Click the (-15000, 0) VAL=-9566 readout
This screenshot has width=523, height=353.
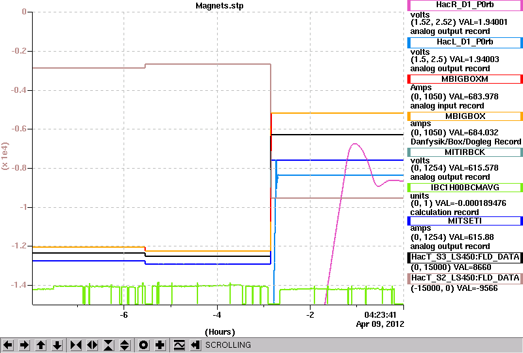click(x=454, y=288)
